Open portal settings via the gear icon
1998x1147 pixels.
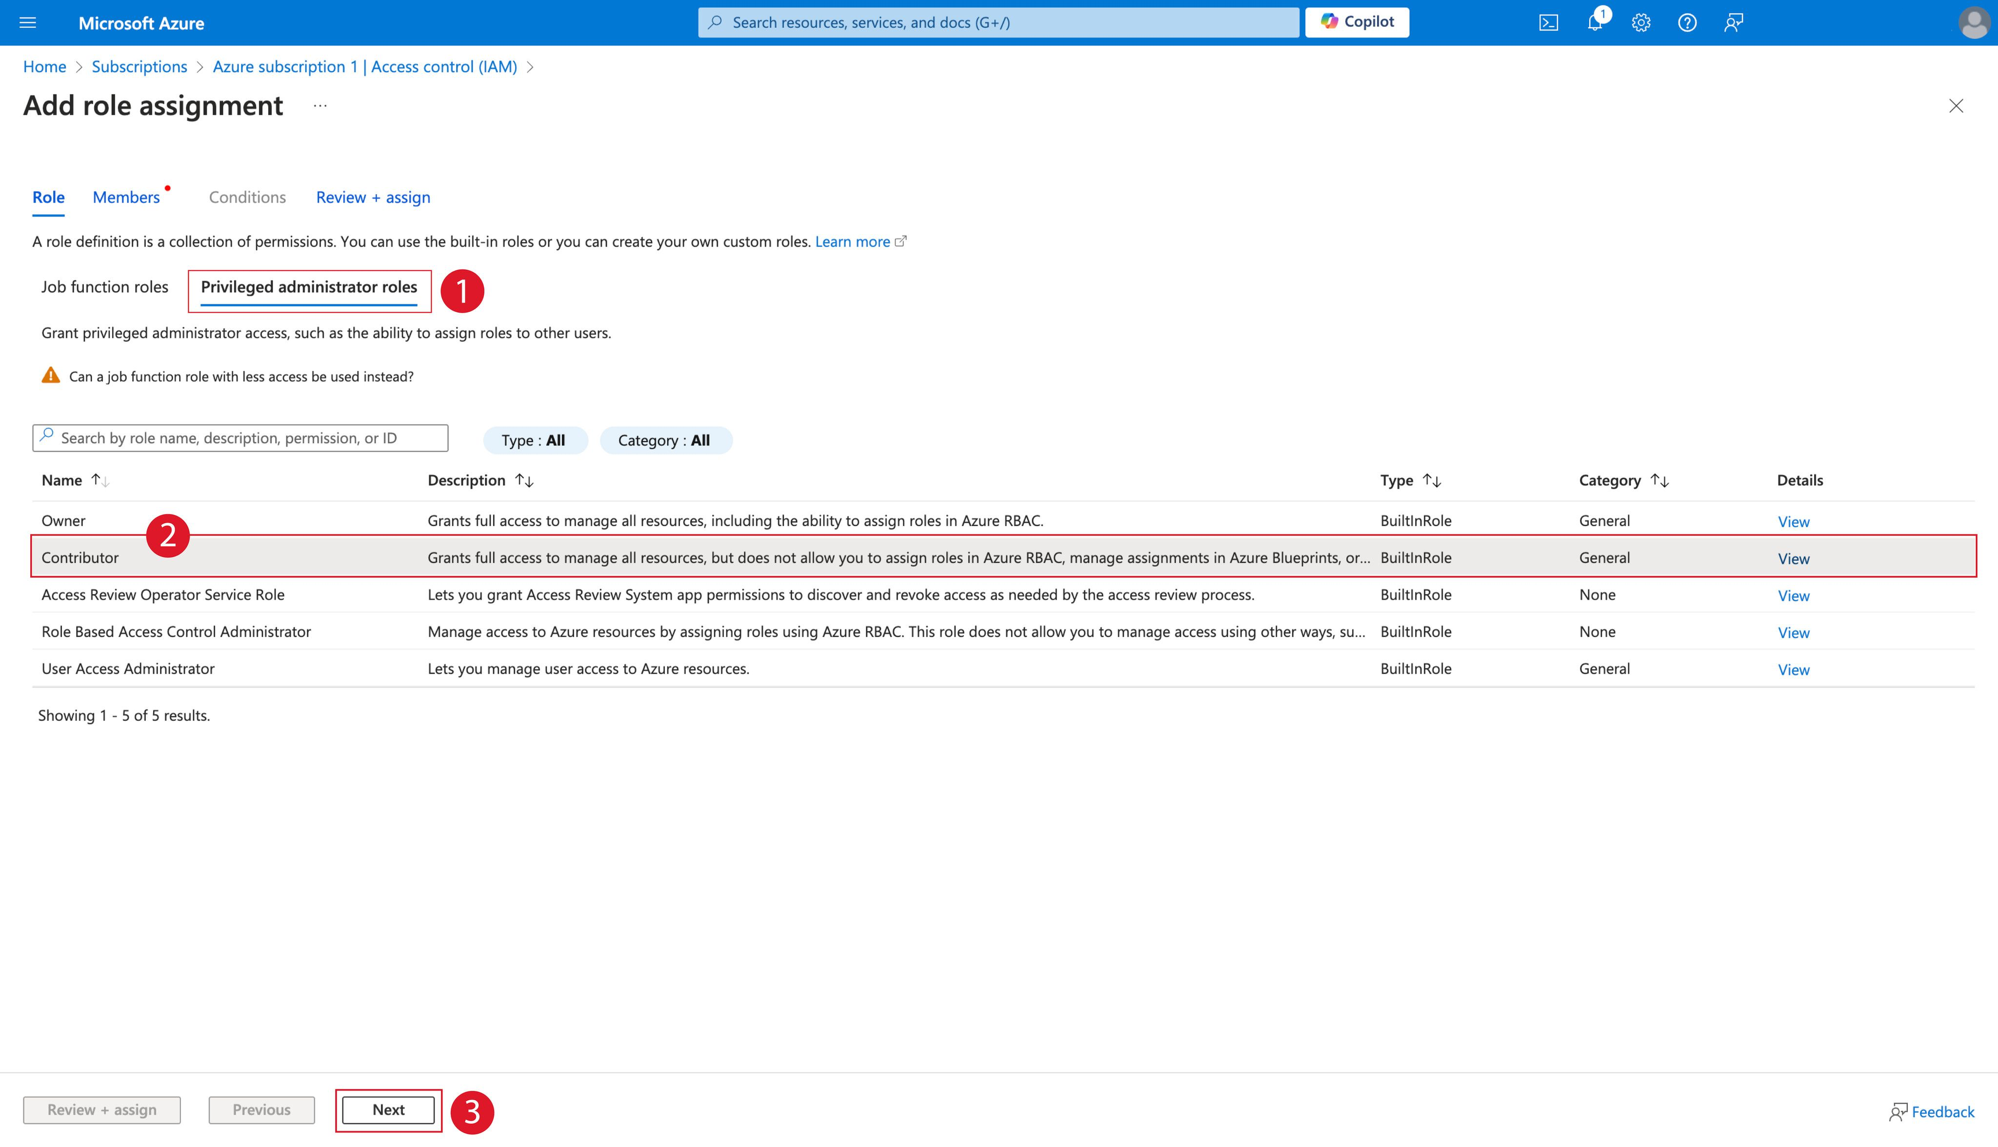pyautogui.click(x=1641, y=23)
